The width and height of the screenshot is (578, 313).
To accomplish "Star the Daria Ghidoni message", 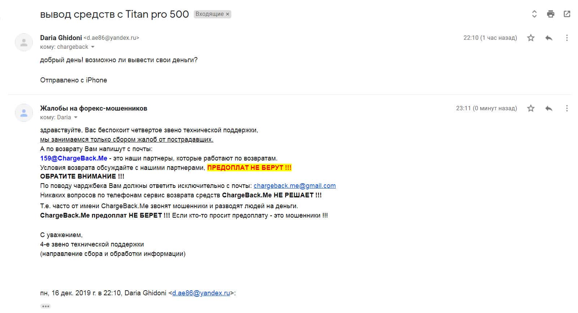I will 531,38.
